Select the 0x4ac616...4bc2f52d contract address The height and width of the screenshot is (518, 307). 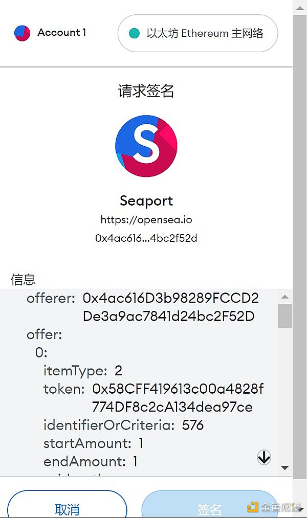coord(146,238)
